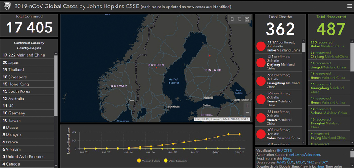Select United Arab Emirates in country list
354x168 pixels.
(x=27, y=156)
